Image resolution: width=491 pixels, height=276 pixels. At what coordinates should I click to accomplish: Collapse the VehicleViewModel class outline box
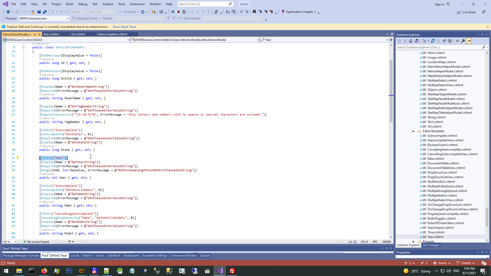(x=23, y=47)
